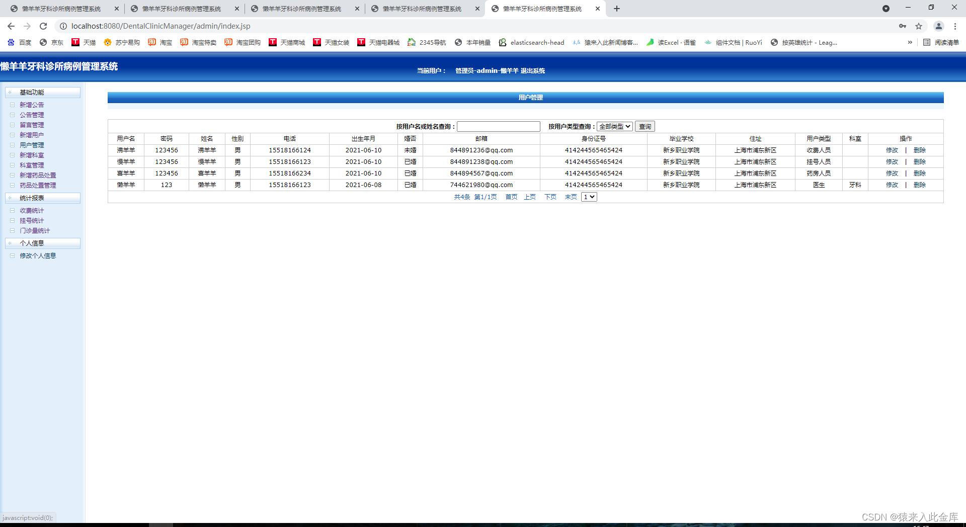Collapse the 统计报表 menu section
Screen dimensions: 966x527
coord(42,198)
